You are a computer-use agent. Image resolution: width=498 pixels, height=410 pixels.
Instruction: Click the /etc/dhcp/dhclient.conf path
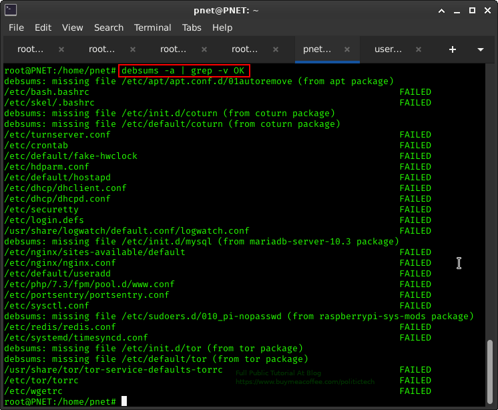[x=65, y=188]
